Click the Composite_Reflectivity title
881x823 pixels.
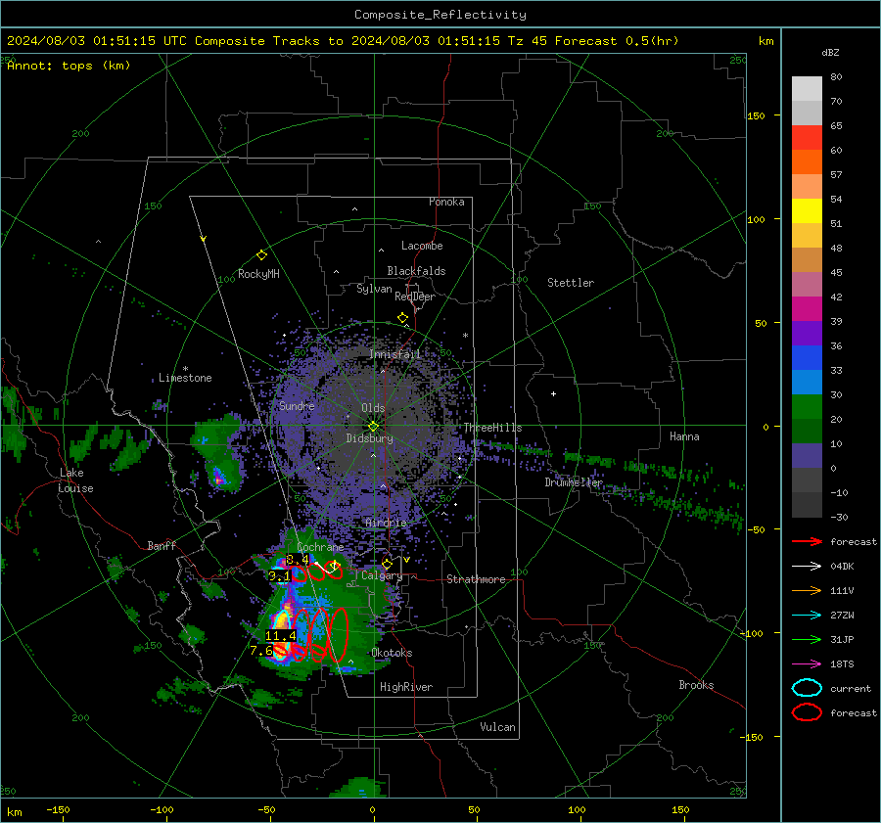point(440,15)
